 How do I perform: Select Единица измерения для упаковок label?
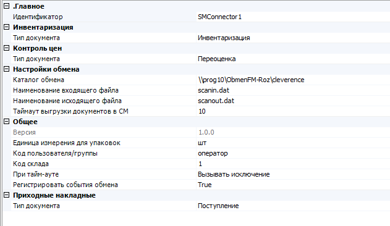coord(67,143)
